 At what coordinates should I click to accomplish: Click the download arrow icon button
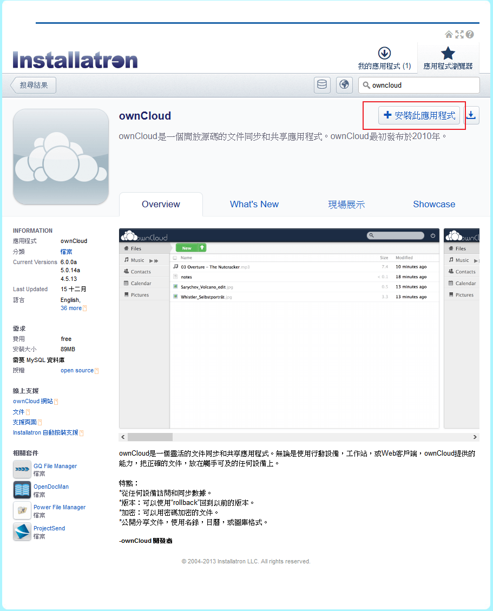coord(471,115)
